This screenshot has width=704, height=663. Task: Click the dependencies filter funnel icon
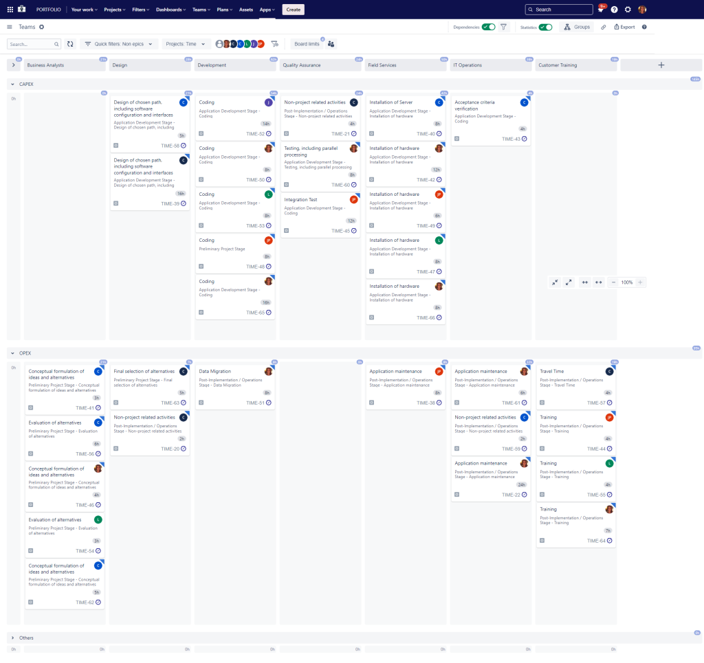coord(503,27)
